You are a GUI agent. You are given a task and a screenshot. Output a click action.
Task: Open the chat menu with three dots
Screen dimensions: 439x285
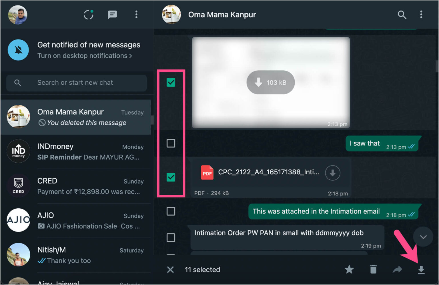(421, 15)
